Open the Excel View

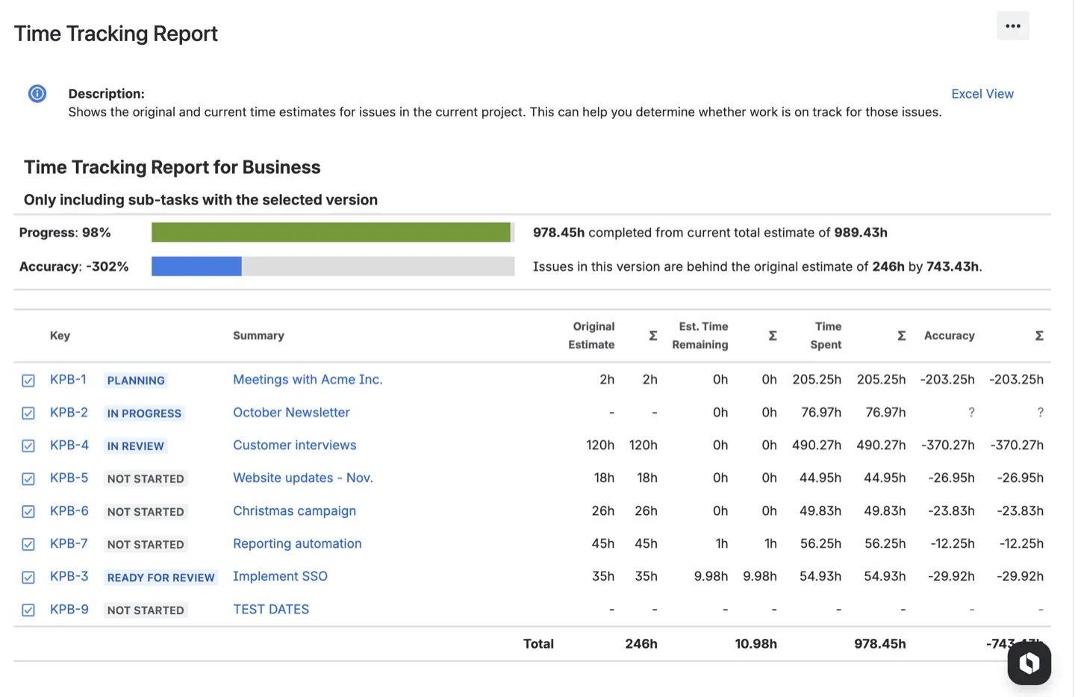[x=982, y=93]
